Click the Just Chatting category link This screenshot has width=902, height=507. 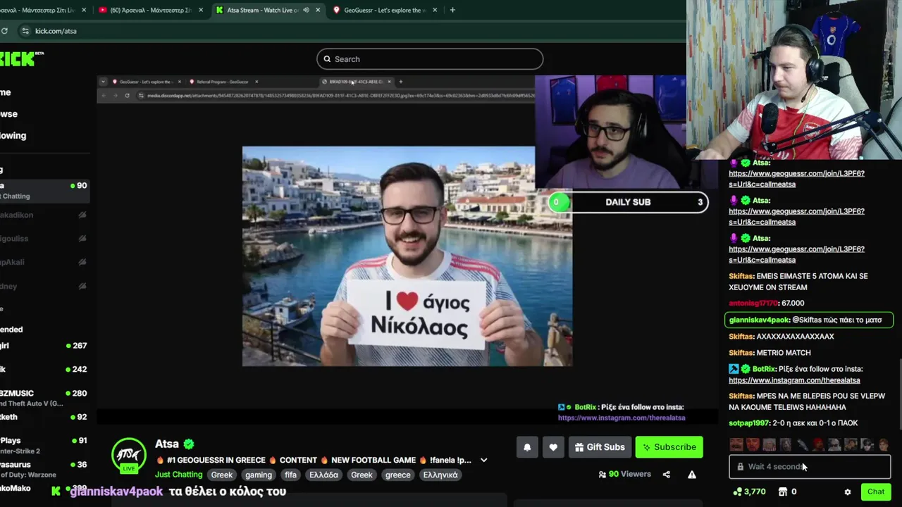click(x=178, y=475)
